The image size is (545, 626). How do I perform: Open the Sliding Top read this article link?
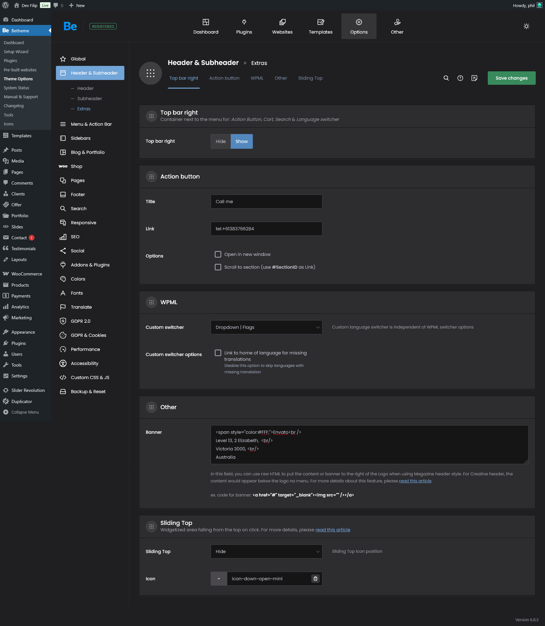tap(333, 530)
